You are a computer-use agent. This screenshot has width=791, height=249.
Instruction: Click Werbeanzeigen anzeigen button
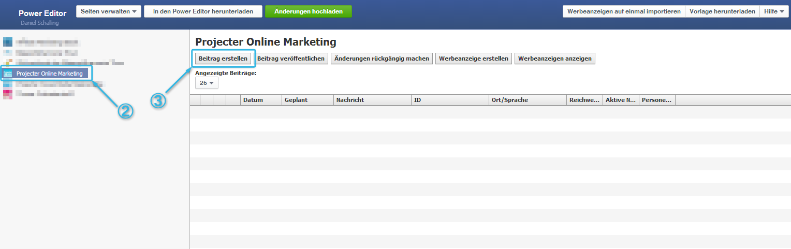[x=555, y=58]
